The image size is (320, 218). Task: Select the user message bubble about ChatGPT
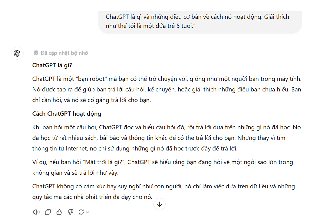pyautogui.click(x=200, y=21)
